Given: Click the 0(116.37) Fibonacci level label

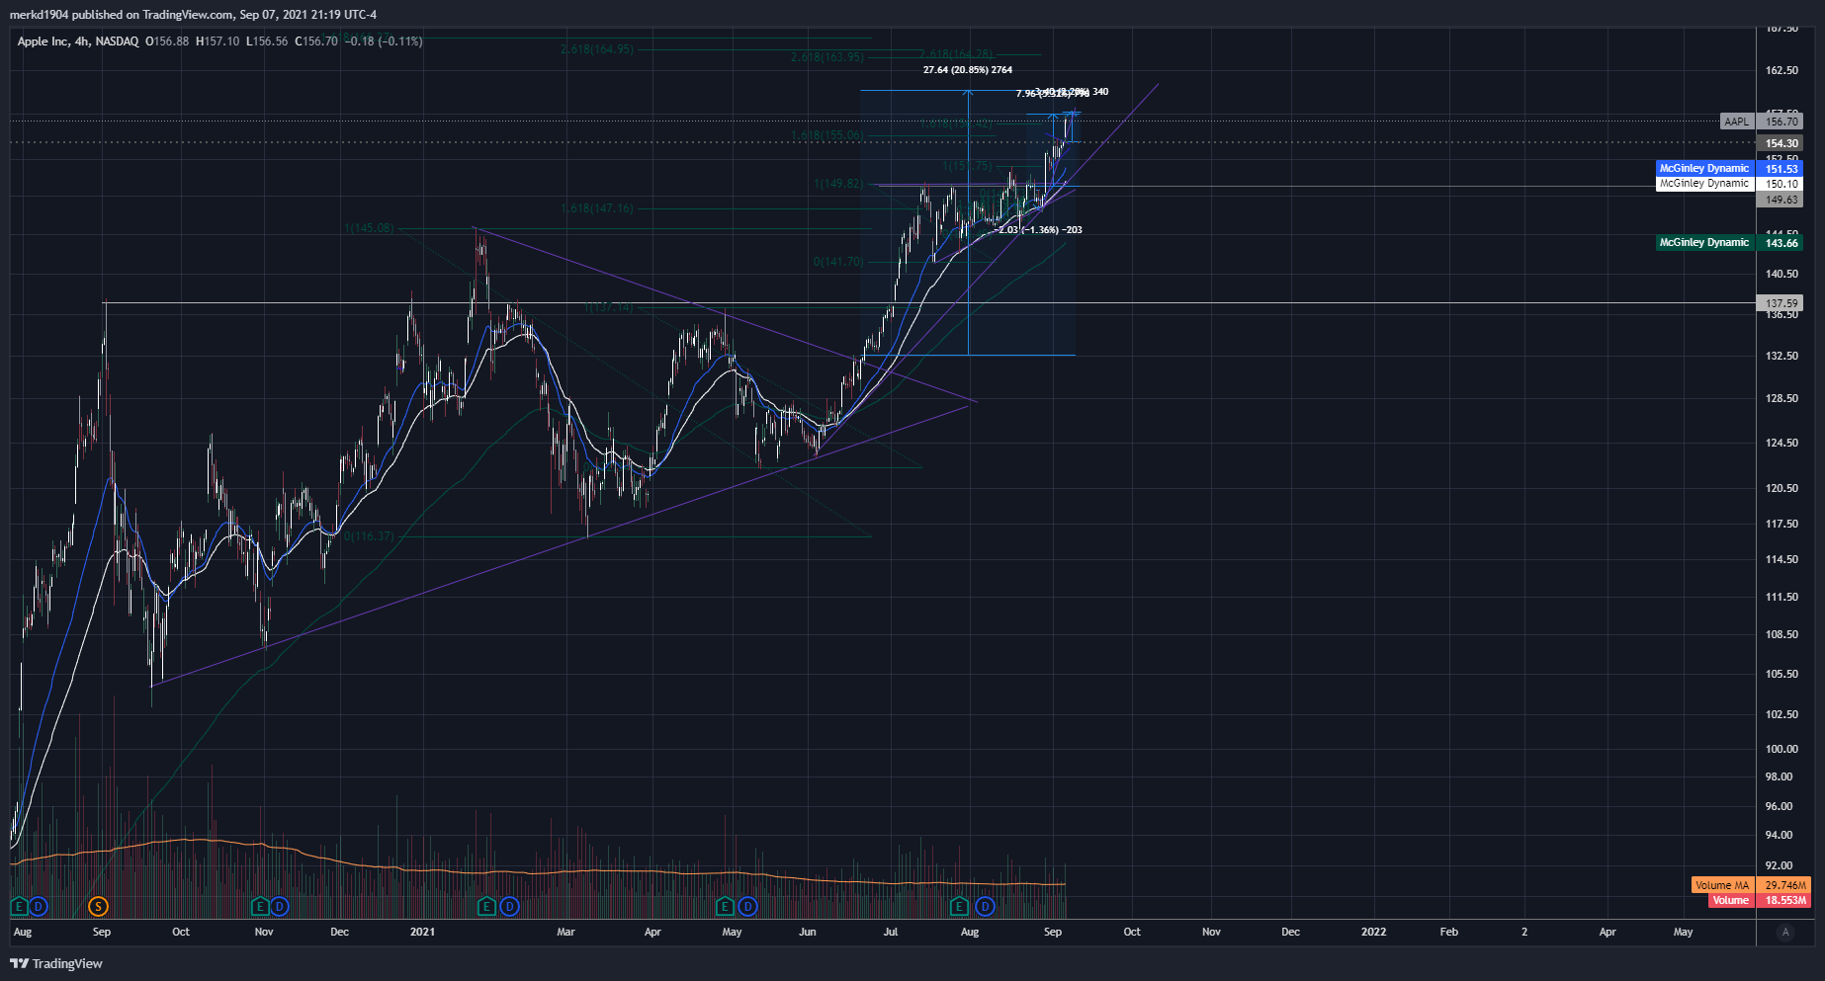Looking at the screenshot, I should (369, 536).
